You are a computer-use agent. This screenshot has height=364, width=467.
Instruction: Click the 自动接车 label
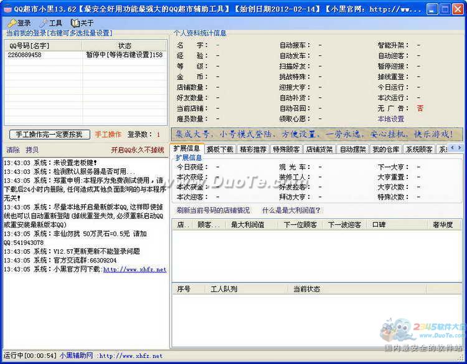click(295, 45)
